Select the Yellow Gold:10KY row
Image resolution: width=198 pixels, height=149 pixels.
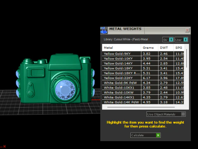[x=143, y=58]
